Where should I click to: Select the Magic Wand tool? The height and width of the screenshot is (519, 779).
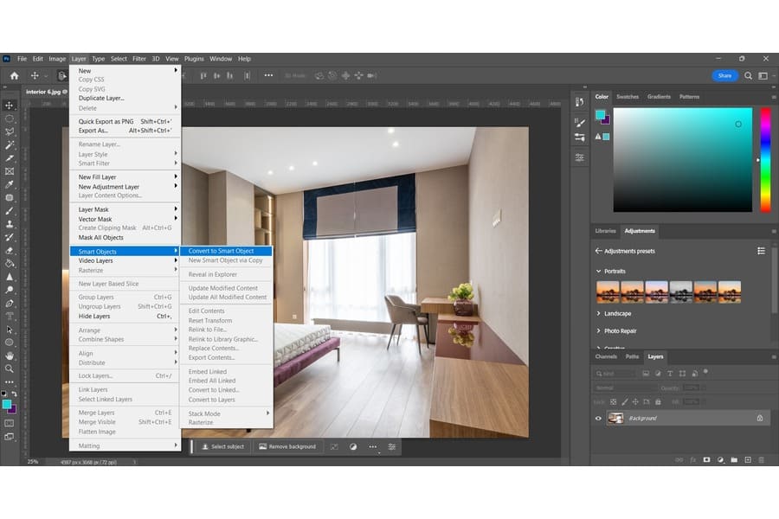(9, 145)
